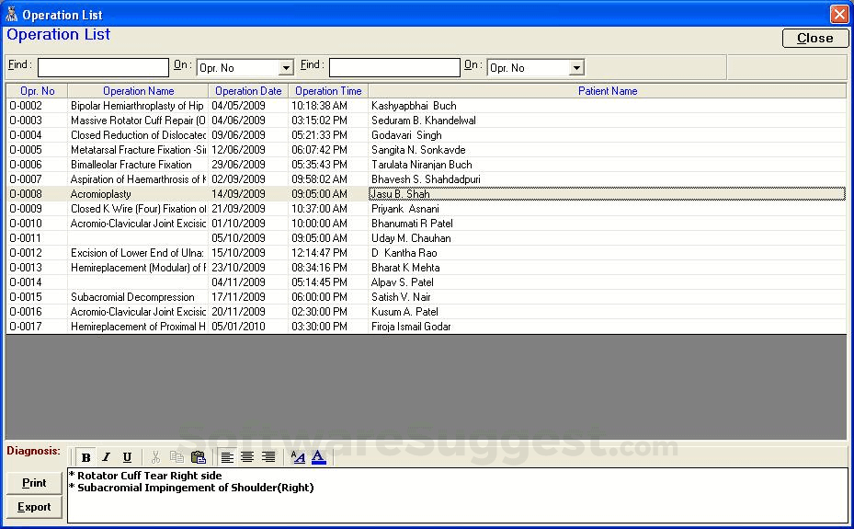Viewport: 854px width, 529px height.
Task: Toggle underline formatting in diagnosis toolbar
Action: (127, 457)
